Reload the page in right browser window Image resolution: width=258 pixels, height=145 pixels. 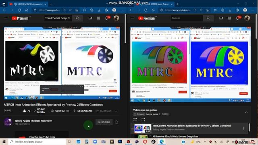click(146, 10)
